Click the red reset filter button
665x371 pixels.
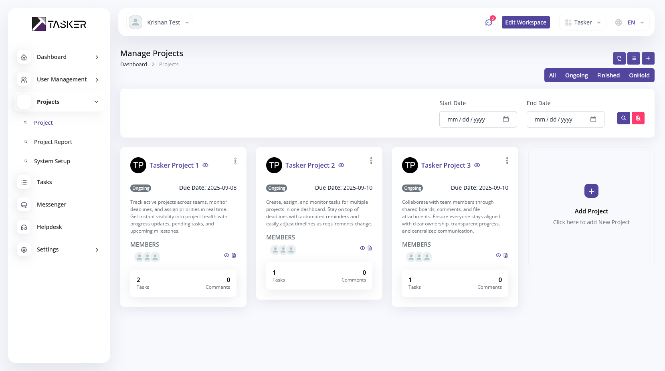coord(638,118)
